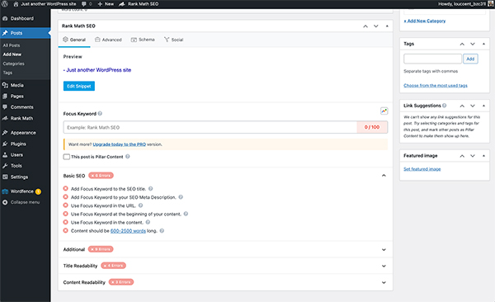The image size is (495, 302).
Task: Click the preview title Just another WordPress site
Action: (97, 70)
